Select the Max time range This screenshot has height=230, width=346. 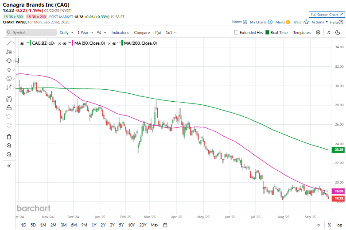(x=155, y=225)
